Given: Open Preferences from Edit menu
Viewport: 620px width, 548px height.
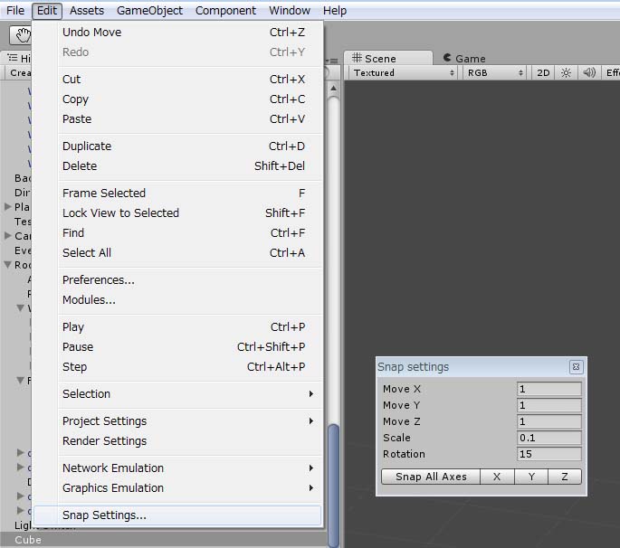Looking at the screenshot, I should 178,279.
